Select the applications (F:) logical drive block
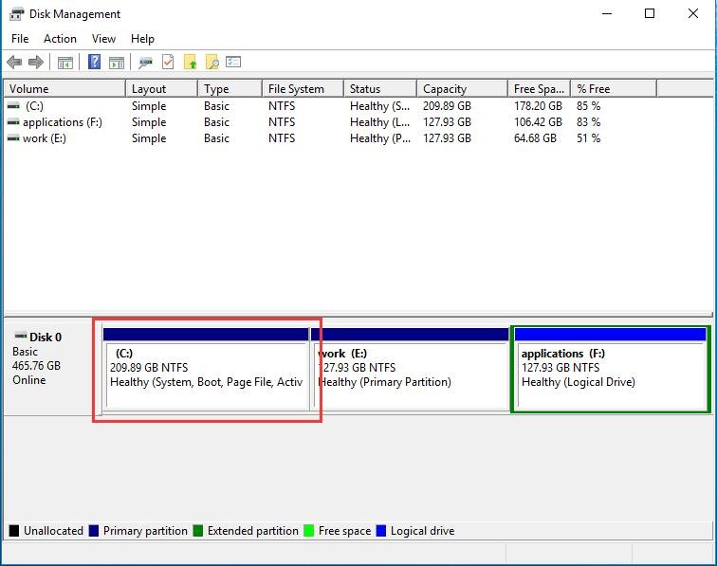717x566 pixels. 611,369
